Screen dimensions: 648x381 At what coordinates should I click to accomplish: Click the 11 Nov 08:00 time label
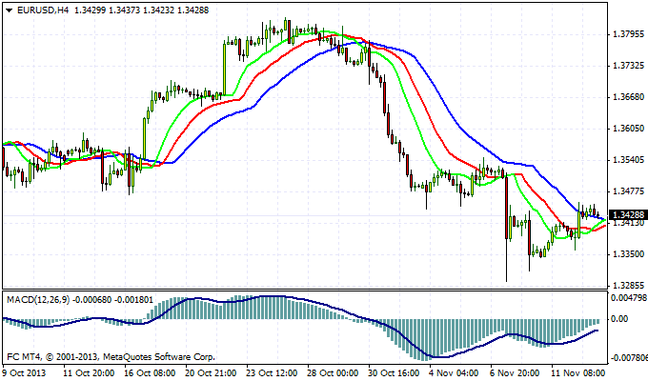(x=578, y=373)
